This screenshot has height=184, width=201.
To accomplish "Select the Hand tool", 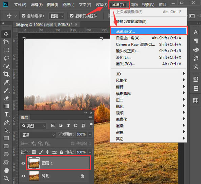I will pyautogui.click(x=6, y=170).
